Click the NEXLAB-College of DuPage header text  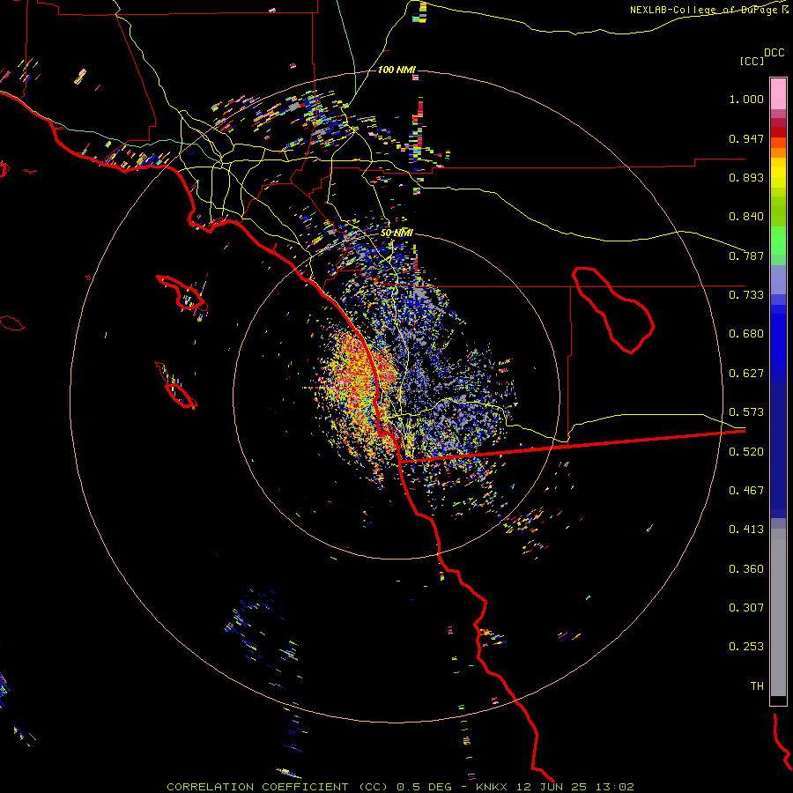pyautogui.click(x=708, y=10)
